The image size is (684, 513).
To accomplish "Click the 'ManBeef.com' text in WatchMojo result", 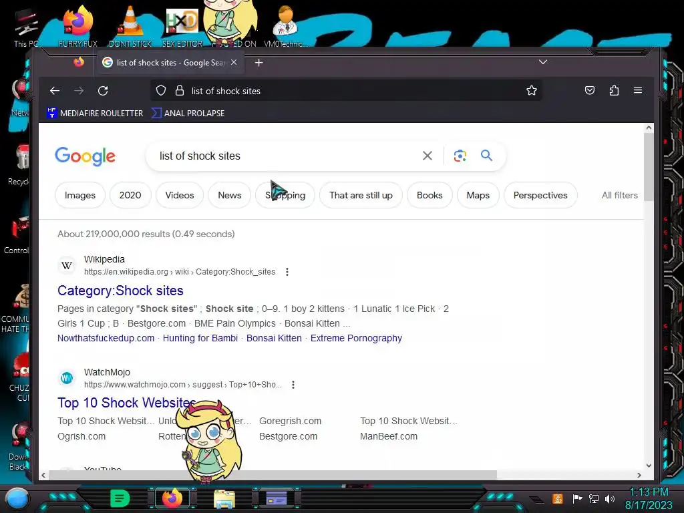I will tap(389, 436).
